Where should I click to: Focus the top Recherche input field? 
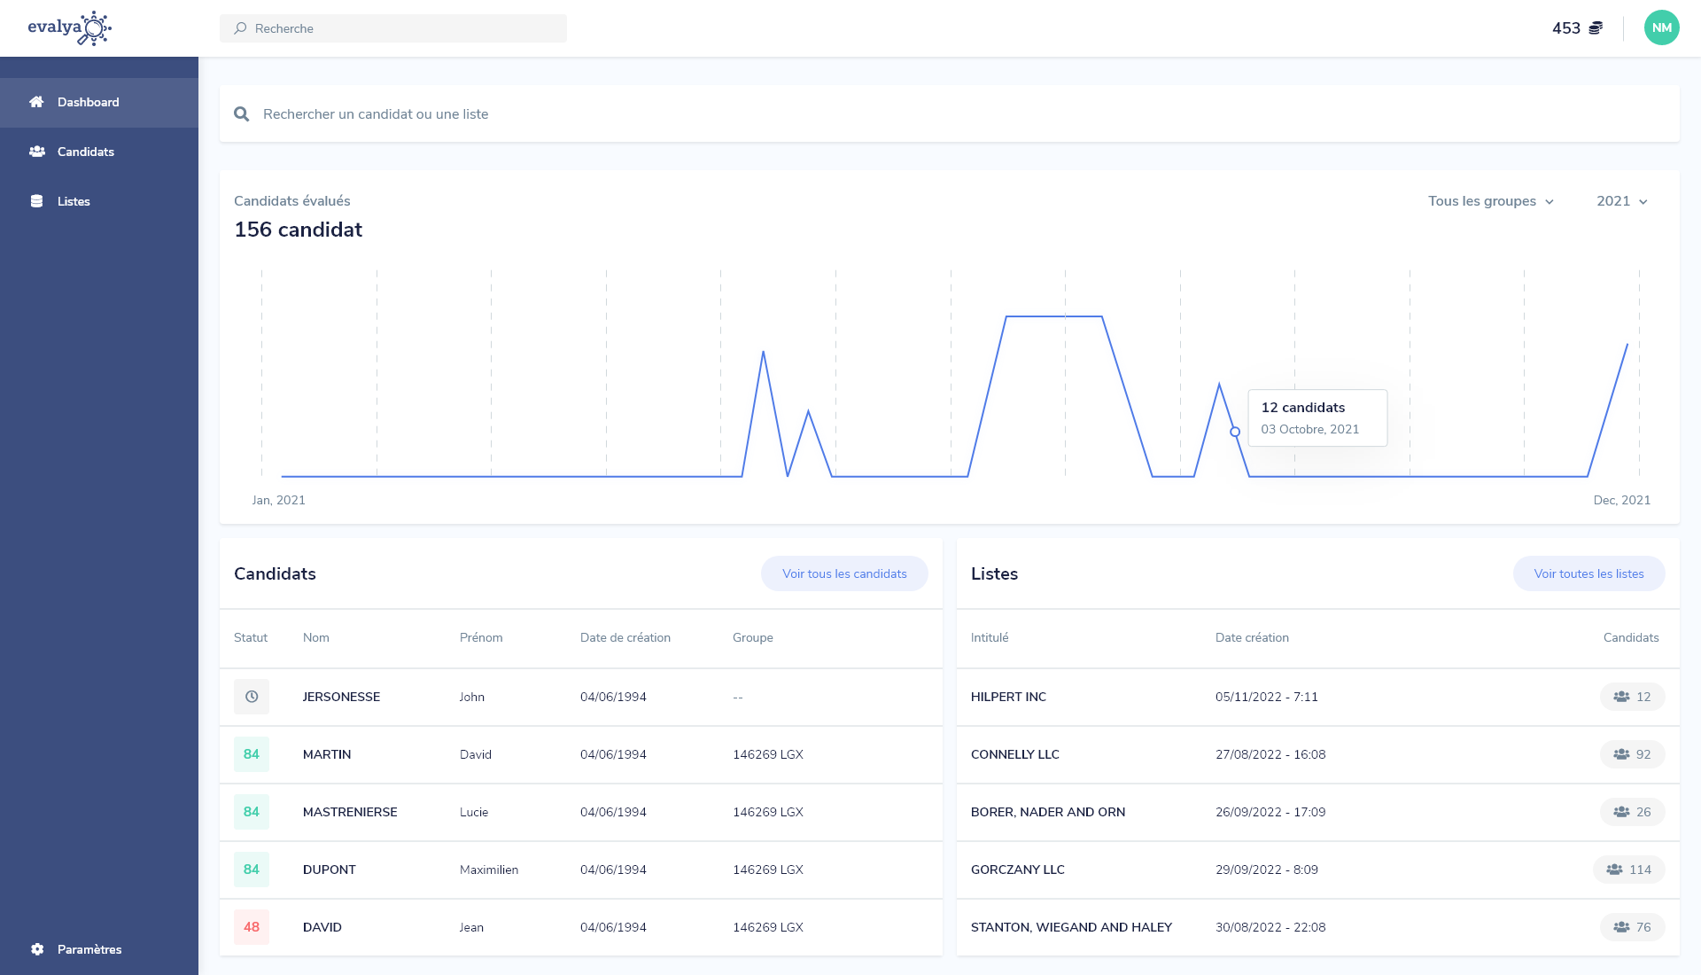pyautogui.click(x=393, y=28)
